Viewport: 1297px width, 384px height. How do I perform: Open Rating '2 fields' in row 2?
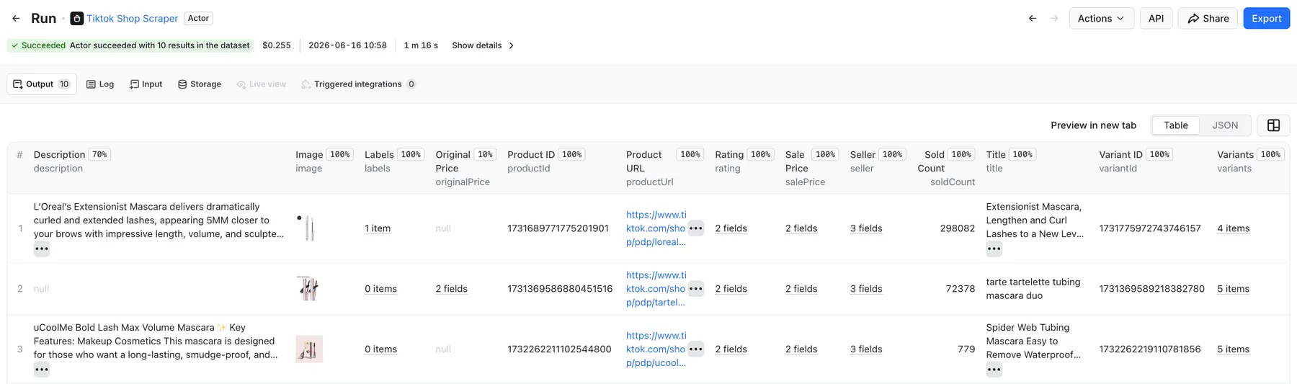click(731, 289)
